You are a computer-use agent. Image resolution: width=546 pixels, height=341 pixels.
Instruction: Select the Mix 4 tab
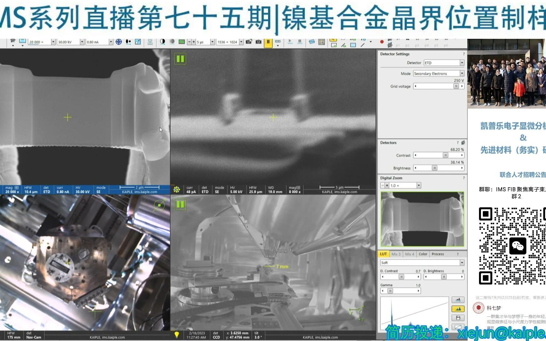[x=409, y=254]
